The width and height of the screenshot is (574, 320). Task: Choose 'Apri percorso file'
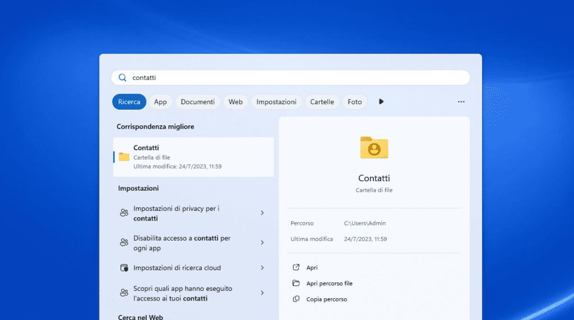click(330, 284)
